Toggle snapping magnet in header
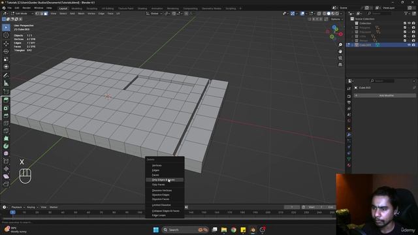Image resolution: width=418 pixels, height=235 pixels. click(x=174, y=13)
